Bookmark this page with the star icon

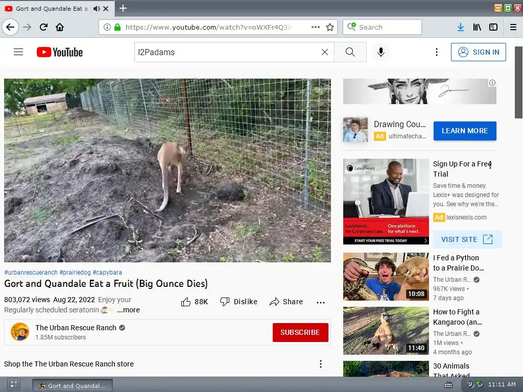click(330, 27)
